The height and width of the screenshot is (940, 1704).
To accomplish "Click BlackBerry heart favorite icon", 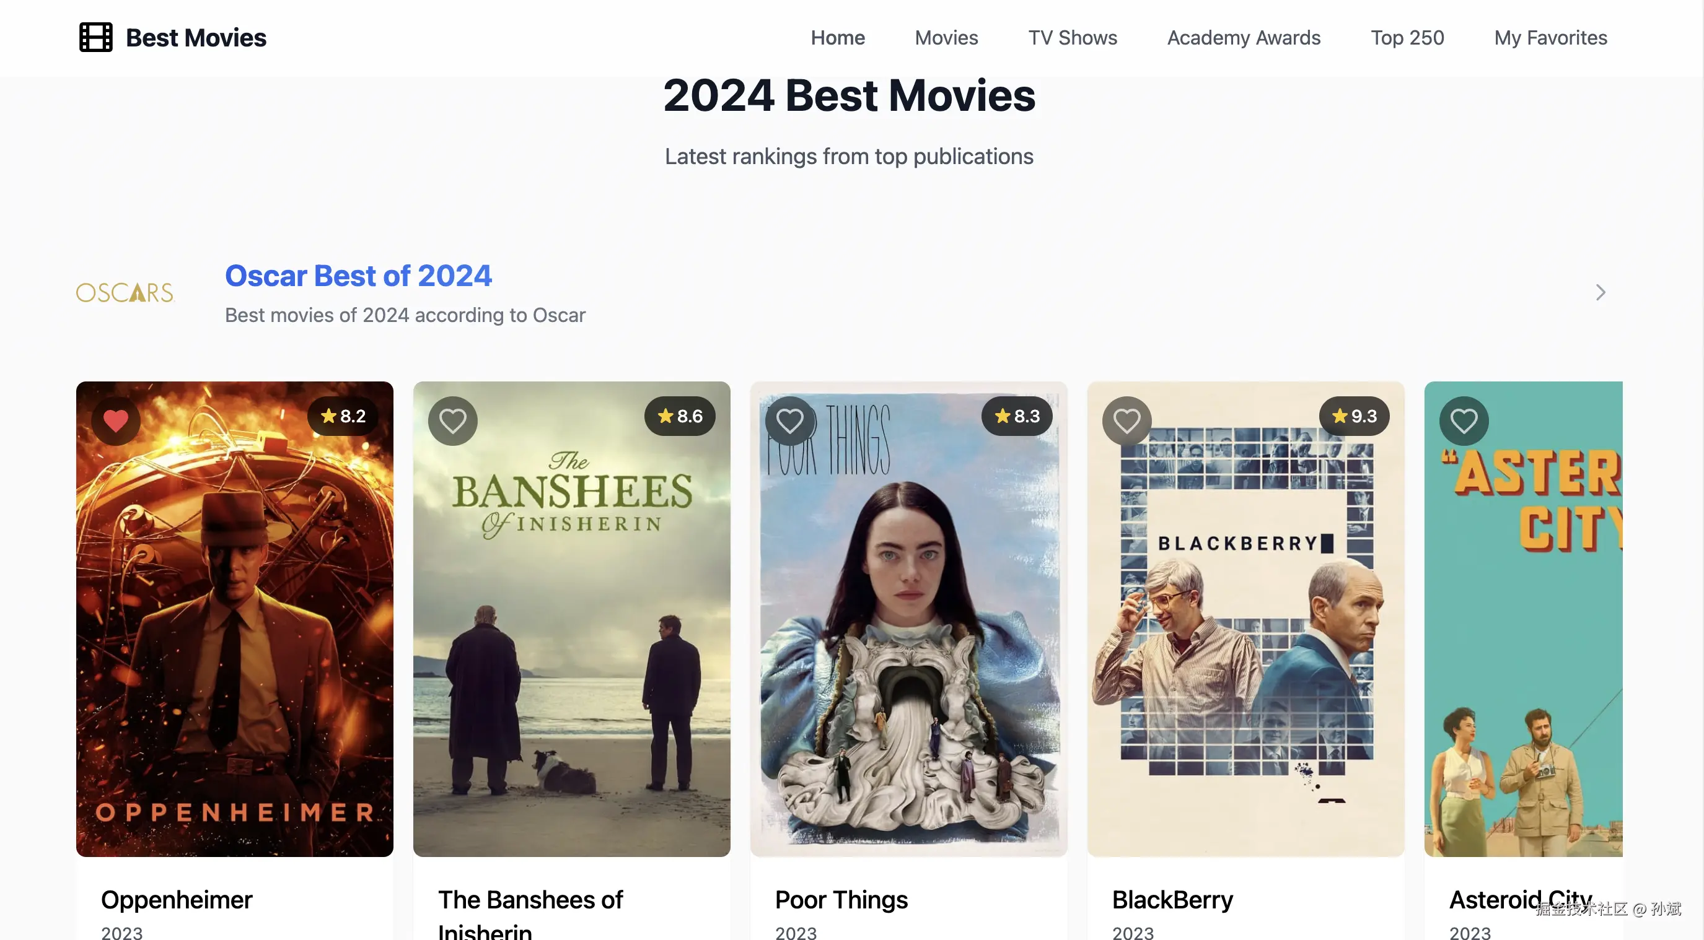I will pyautogui.click(x=1126, y=420).
